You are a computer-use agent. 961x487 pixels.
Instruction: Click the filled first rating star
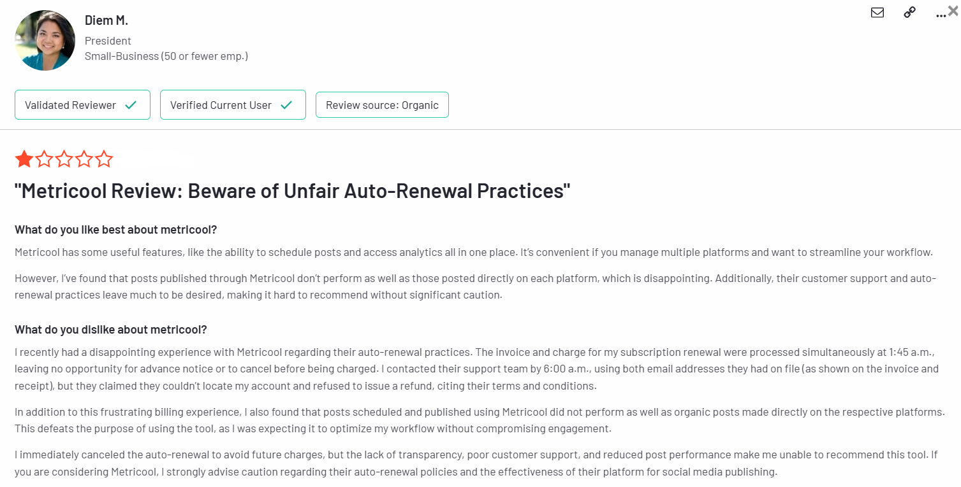coord(24,159)
